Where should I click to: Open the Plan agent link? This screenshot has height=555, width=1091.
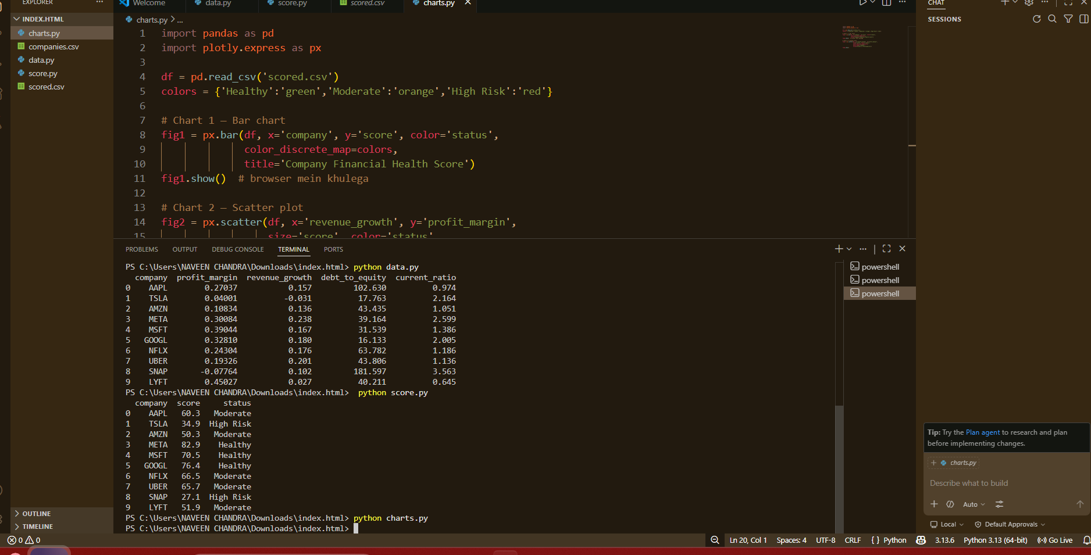[x=983, y=432]
